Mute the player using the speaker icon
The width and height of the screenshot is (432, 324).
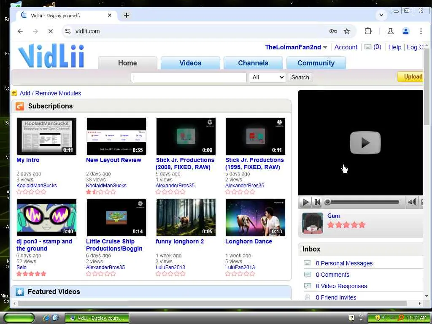pos(411,202)
